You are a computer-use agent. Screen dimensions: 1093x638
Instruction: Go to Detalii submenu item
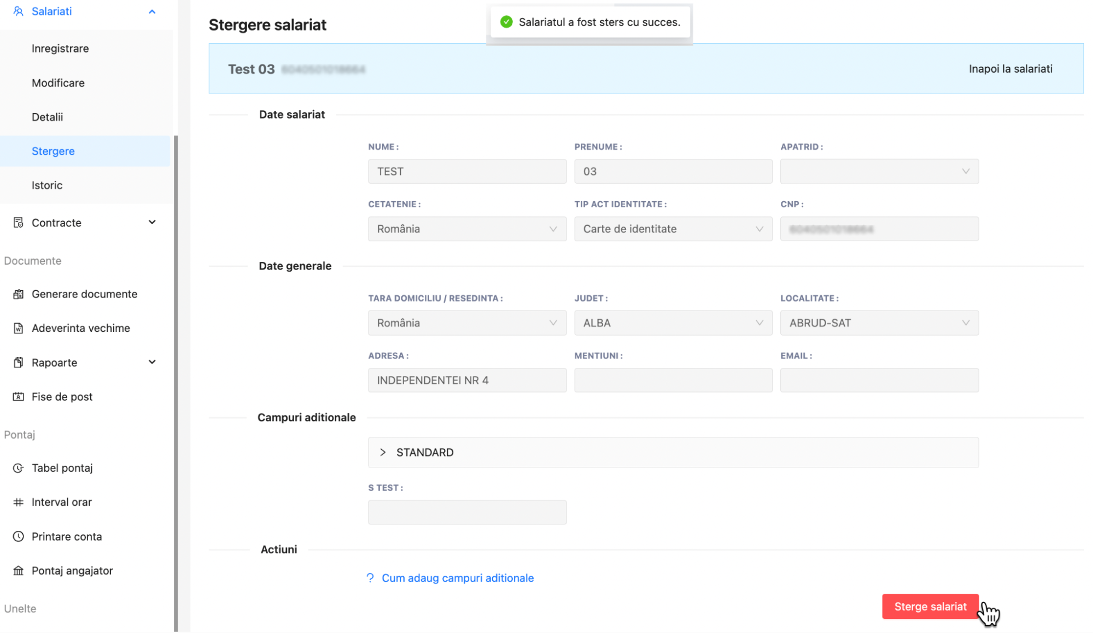[x=47, y=117]
